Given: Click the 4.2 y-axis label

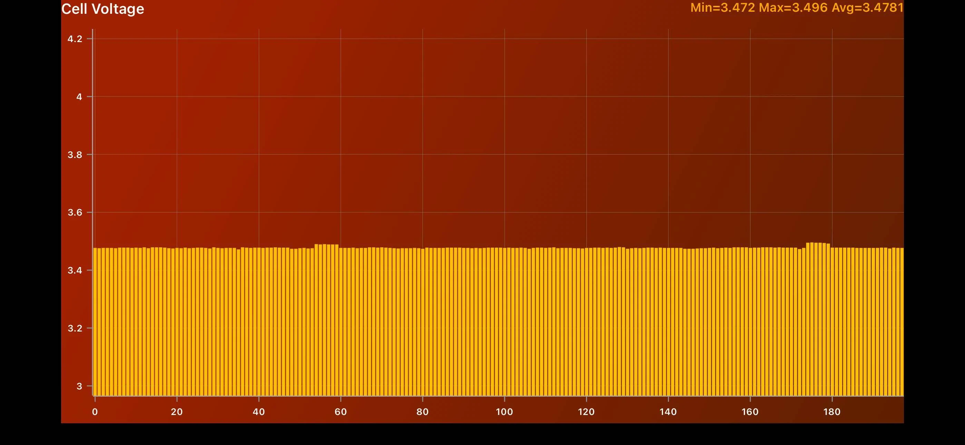Looking at the screenshot, I should click(75, 39).
